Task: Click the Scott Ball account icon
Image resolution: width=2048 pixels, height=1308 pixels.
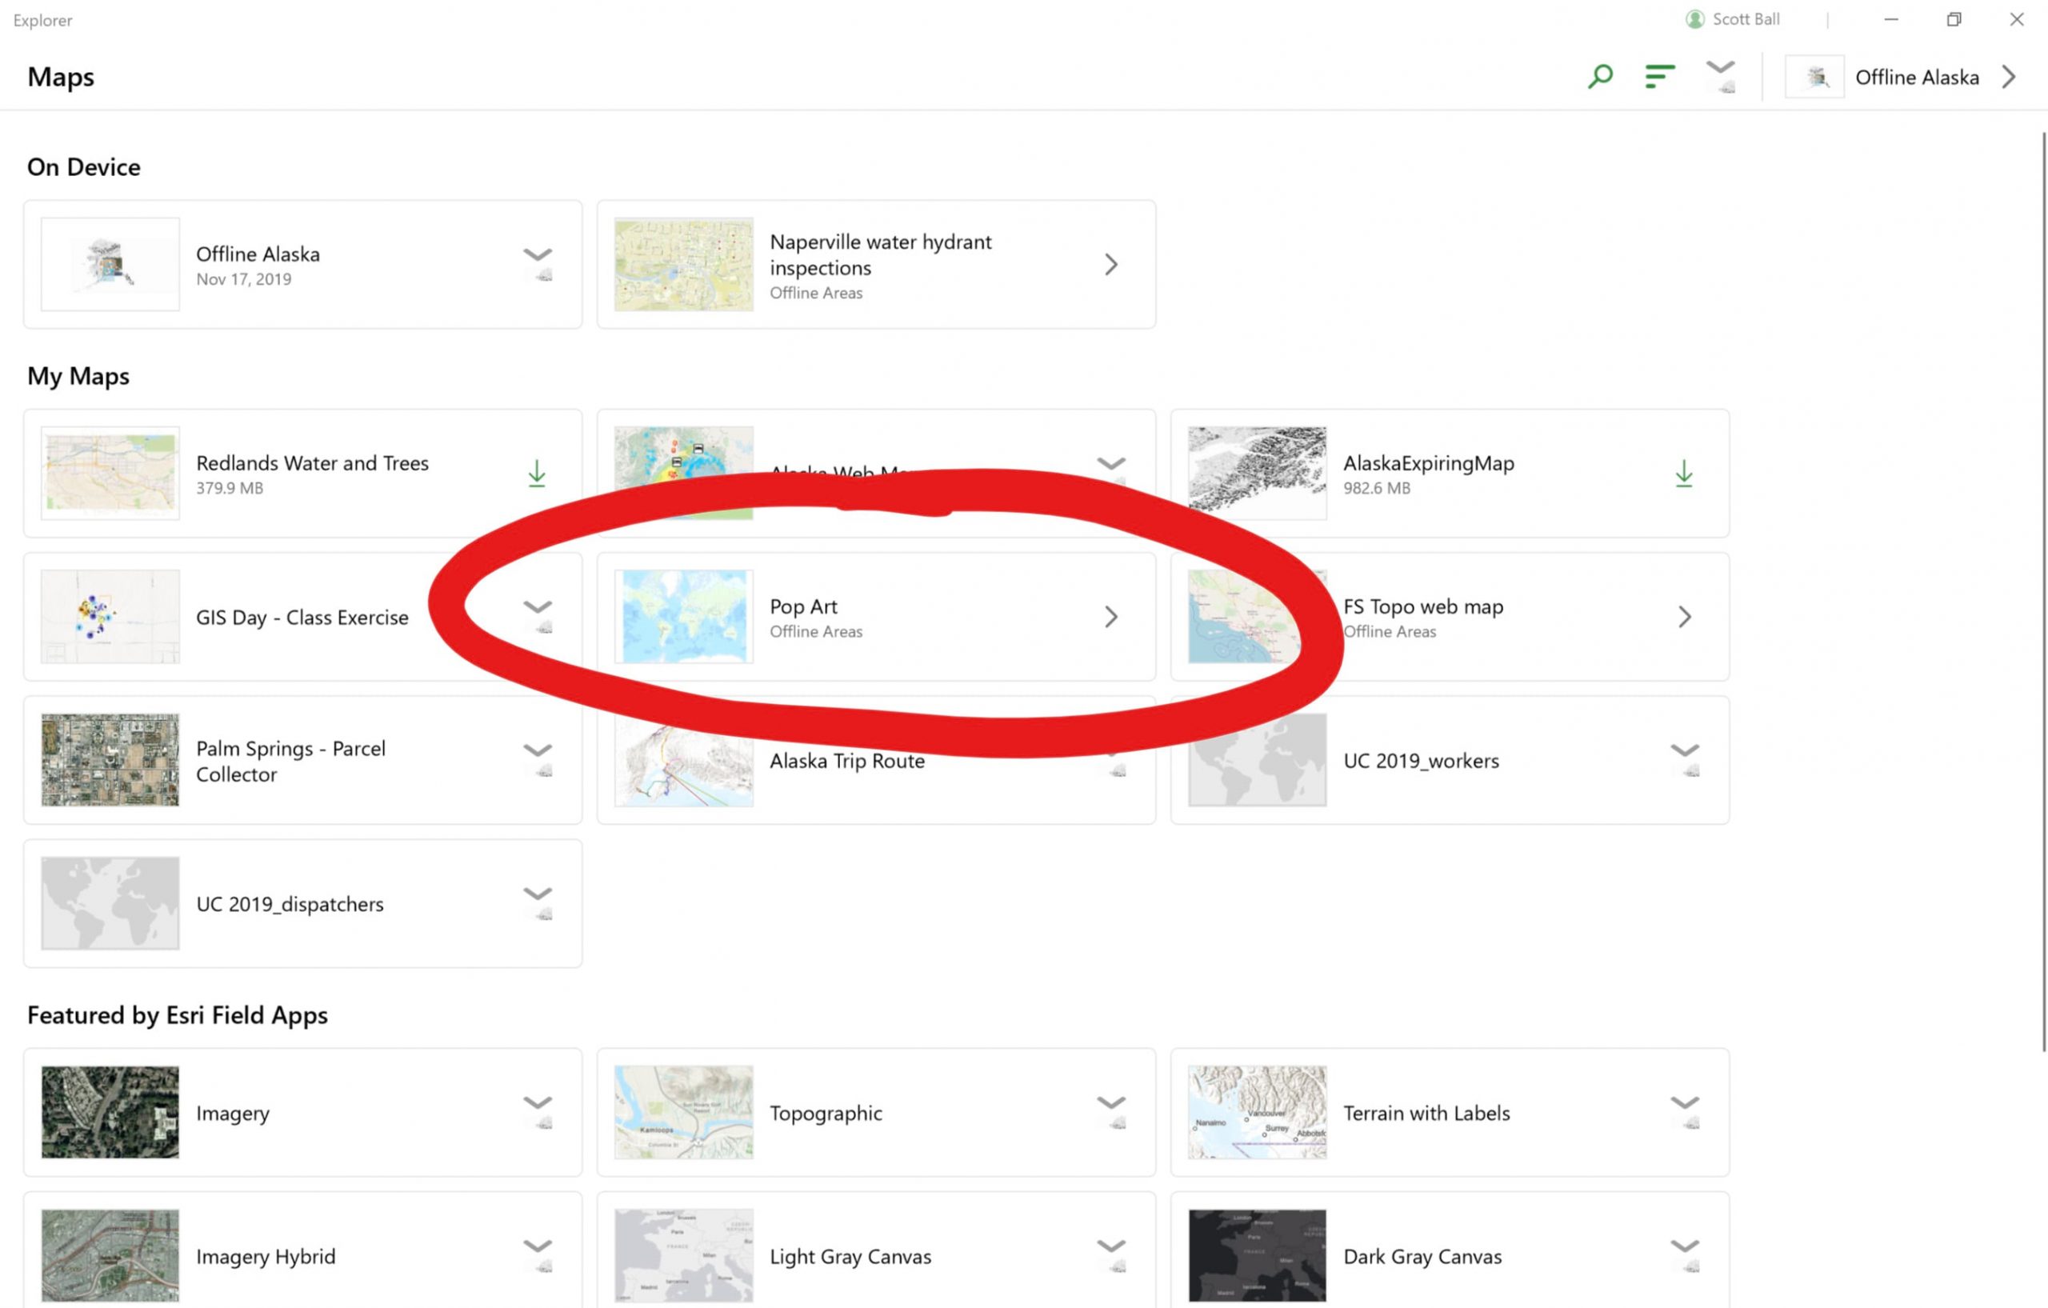Action: (x=1693, y=18)
